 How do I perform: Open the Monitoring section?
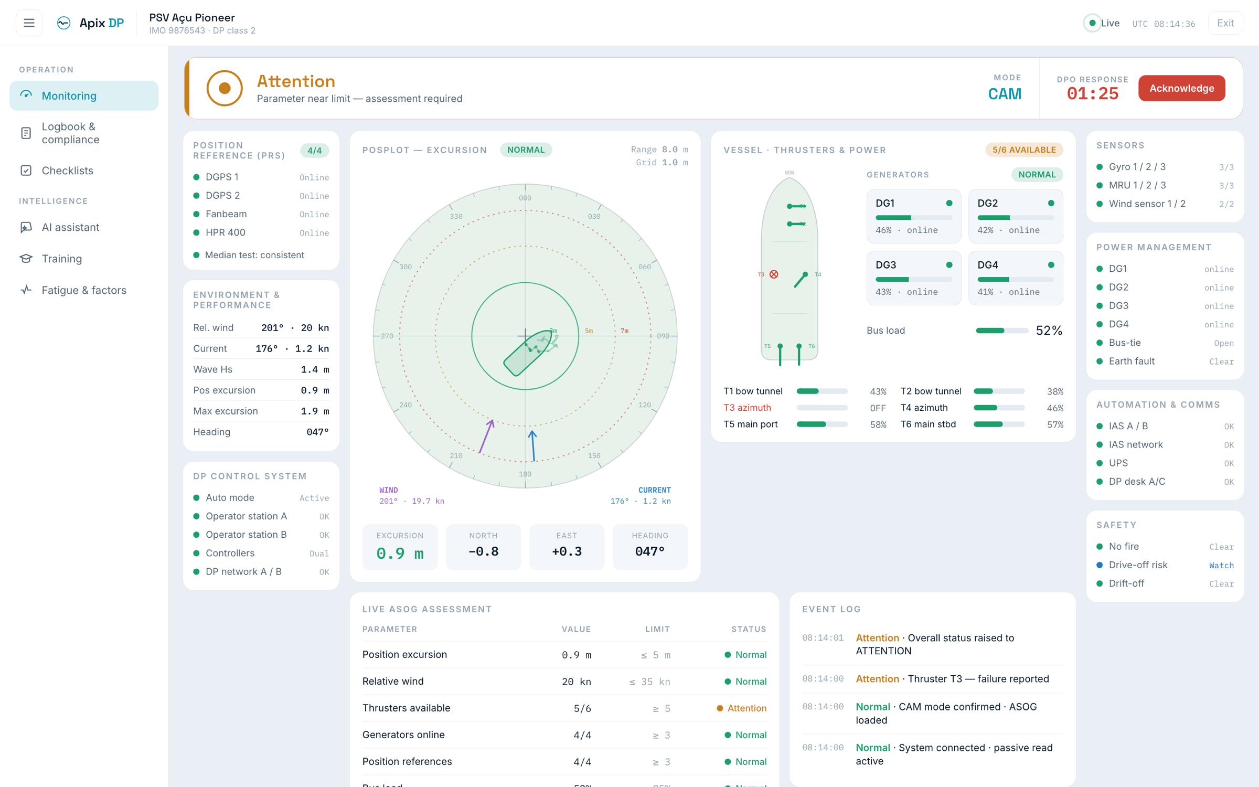84,95
